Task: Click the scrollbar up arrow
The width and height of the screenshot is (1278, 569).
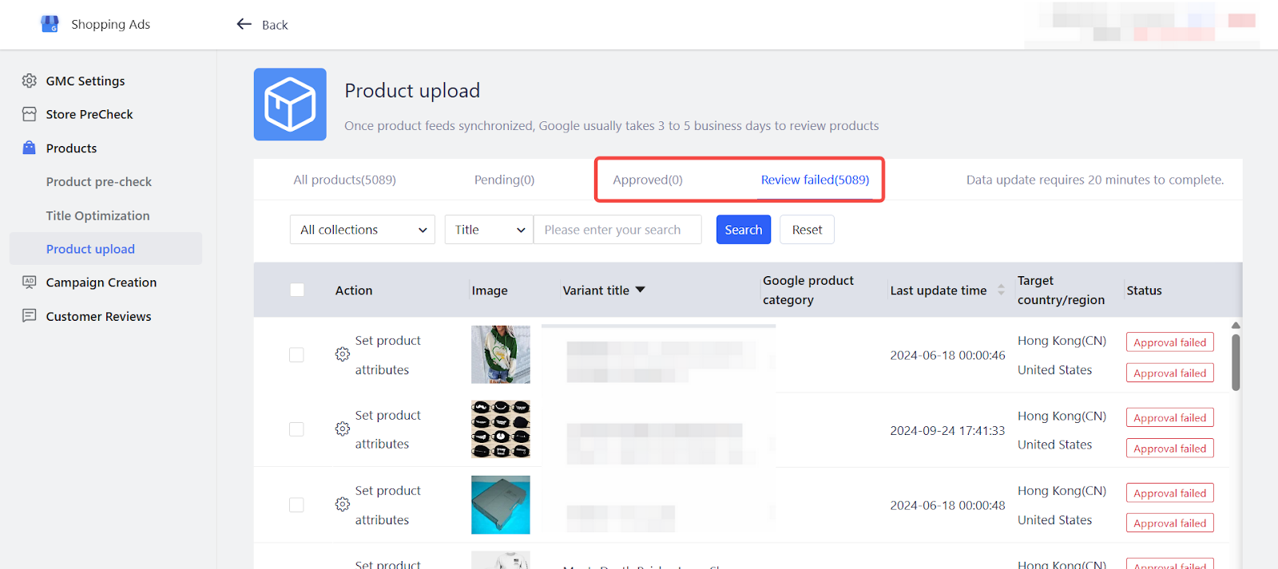Action: [x=1236, y=325]
